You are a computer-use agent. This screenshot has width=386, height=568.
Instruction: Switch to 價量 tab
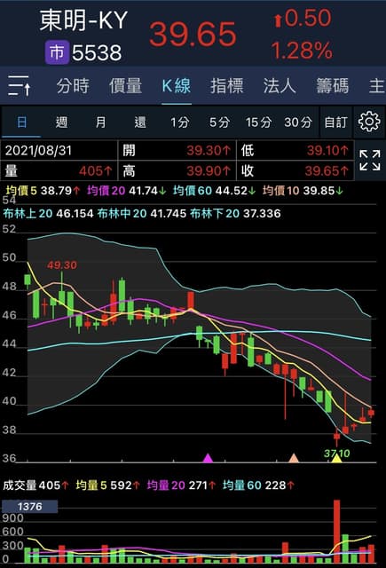click(x=126, y=86)
